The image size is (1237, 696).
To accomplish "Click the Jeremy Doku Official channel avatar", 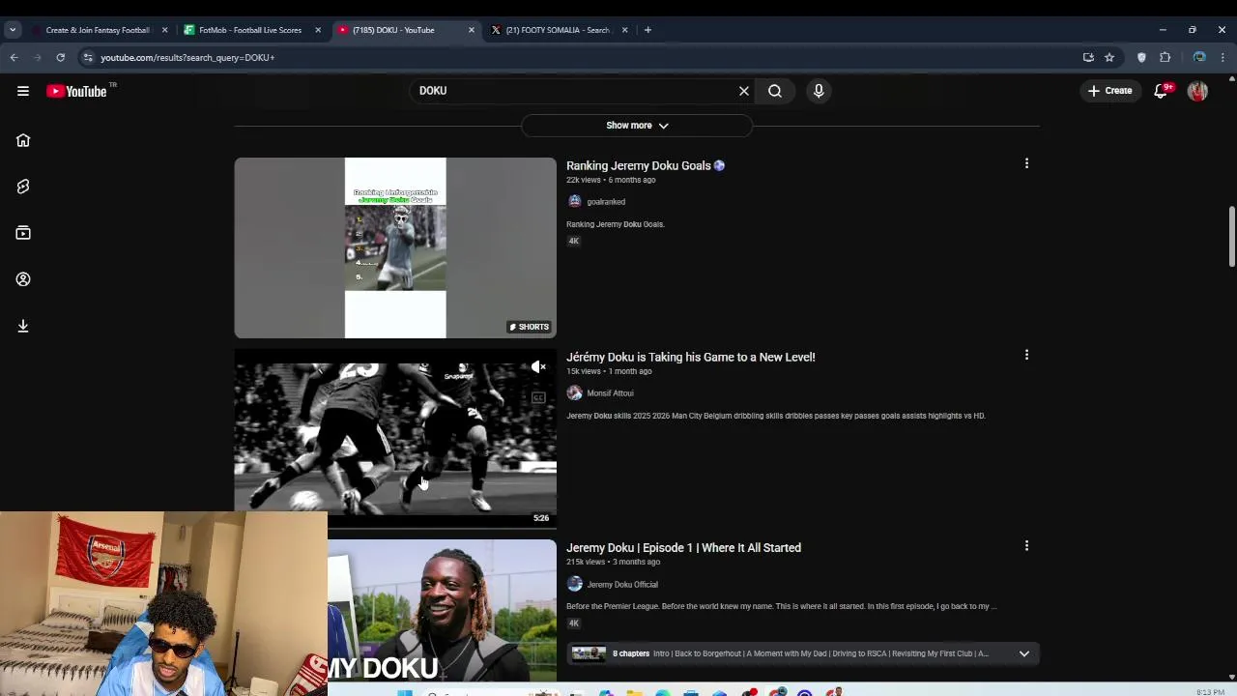I will 575,584.
